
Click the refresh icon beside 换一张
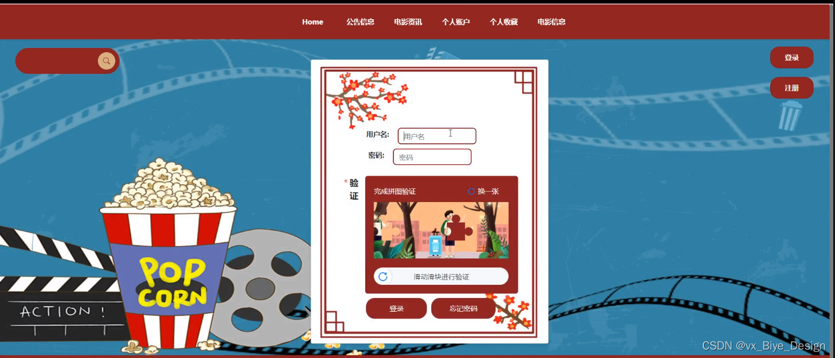pyautogui.click(x=471, y=191)
